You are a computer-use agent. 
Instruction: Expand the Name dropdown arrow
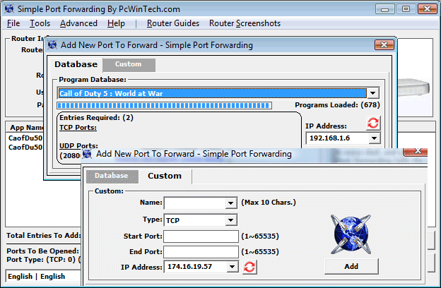pyautogui.click(x=230, y=203)
